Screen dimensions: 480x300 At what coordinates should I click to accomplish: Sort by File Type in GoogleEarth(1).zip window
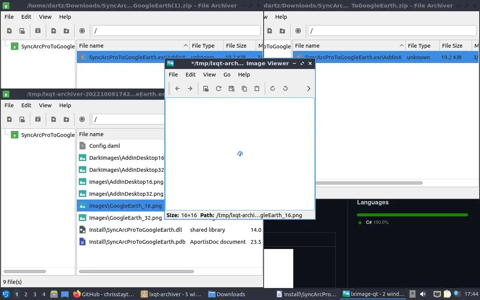[x=206, y=46]
